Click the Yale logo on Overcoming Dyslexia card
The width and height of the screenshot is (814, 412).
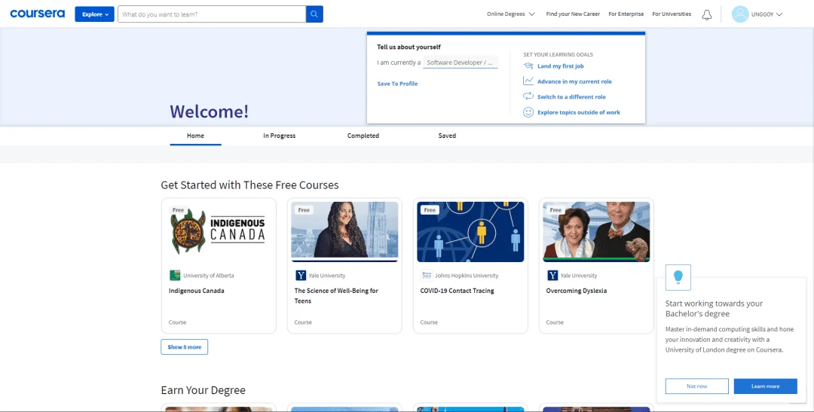552,276
